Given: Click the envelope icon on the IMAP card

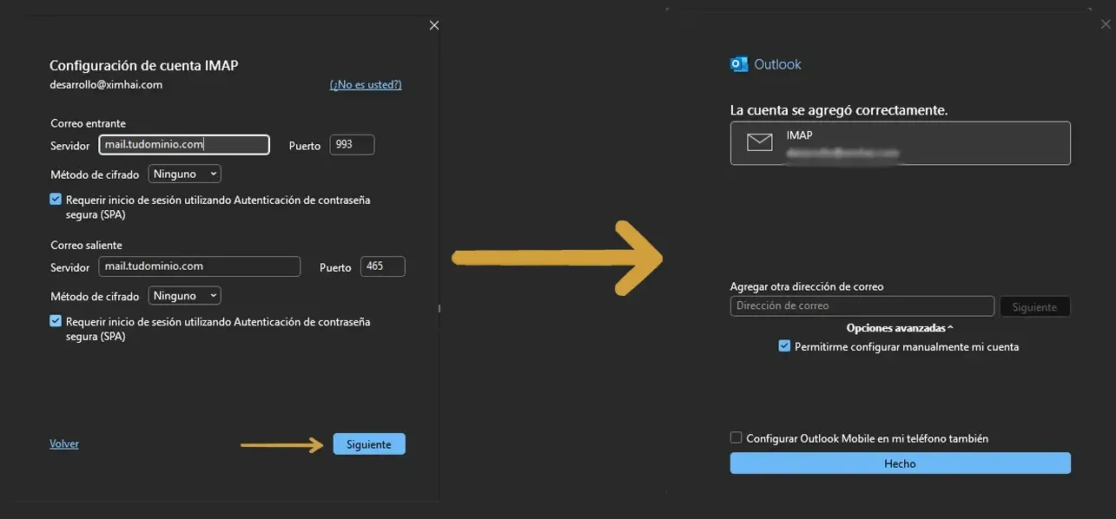Looking at the screenshot, I should (758, 141).
